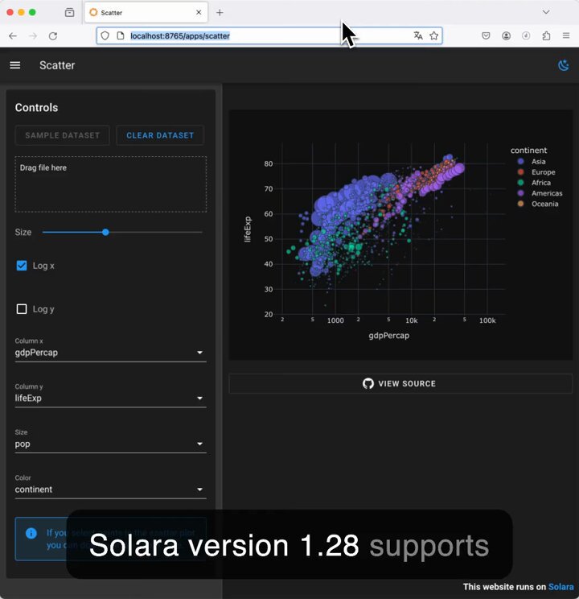Click the Scatter app title
This screenshot has height=599, width=579.
click(57, 65)
